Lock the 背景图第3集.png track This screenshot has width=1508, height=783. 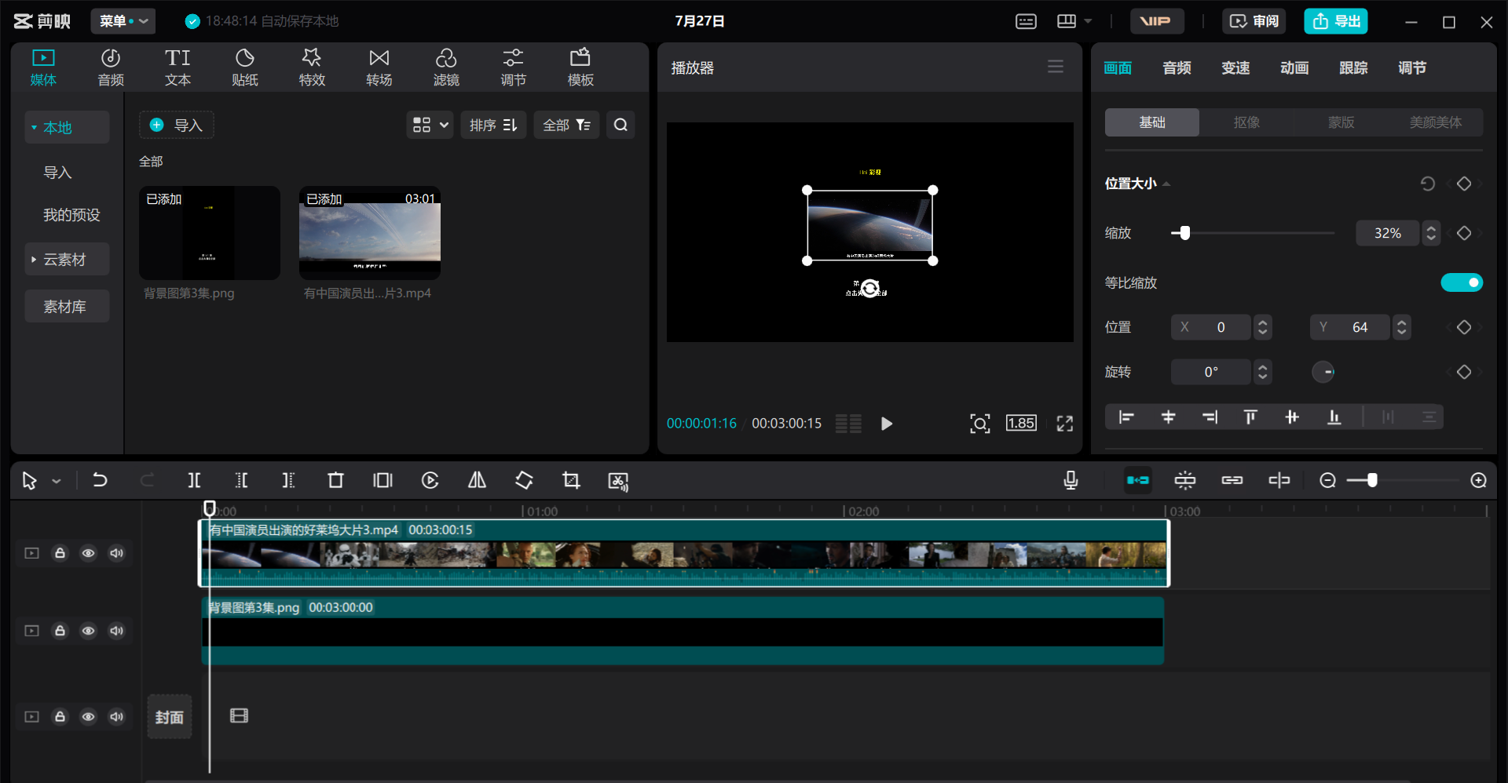(60, 631)
